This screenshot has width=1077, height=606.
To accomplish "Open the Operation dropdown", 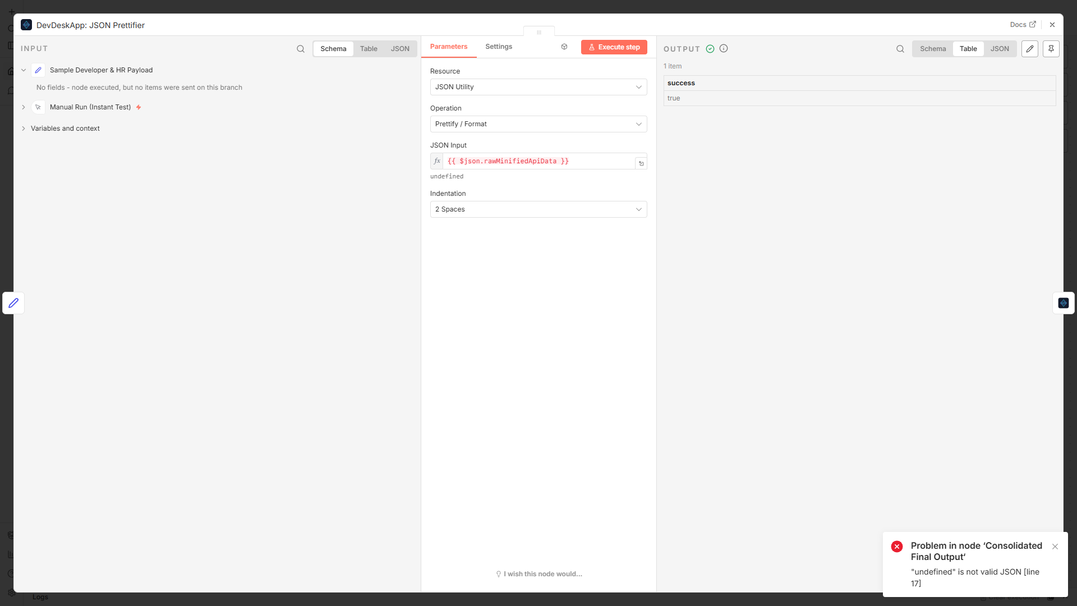I will [538, 124].
